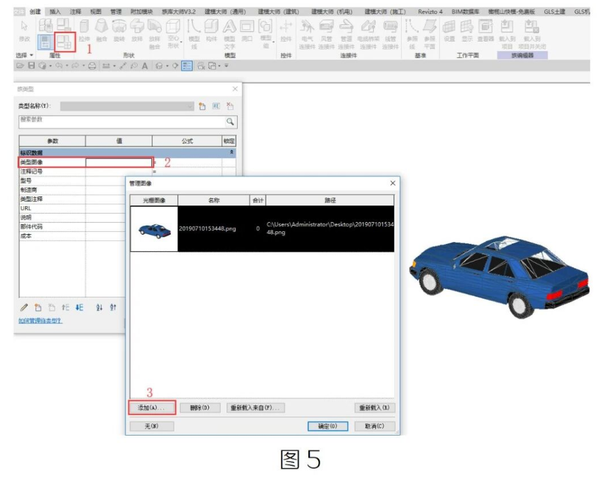This screenshot has height=477, width=615.
Task: Click the pencil edit parameter icon
Action: click(24, 307)
